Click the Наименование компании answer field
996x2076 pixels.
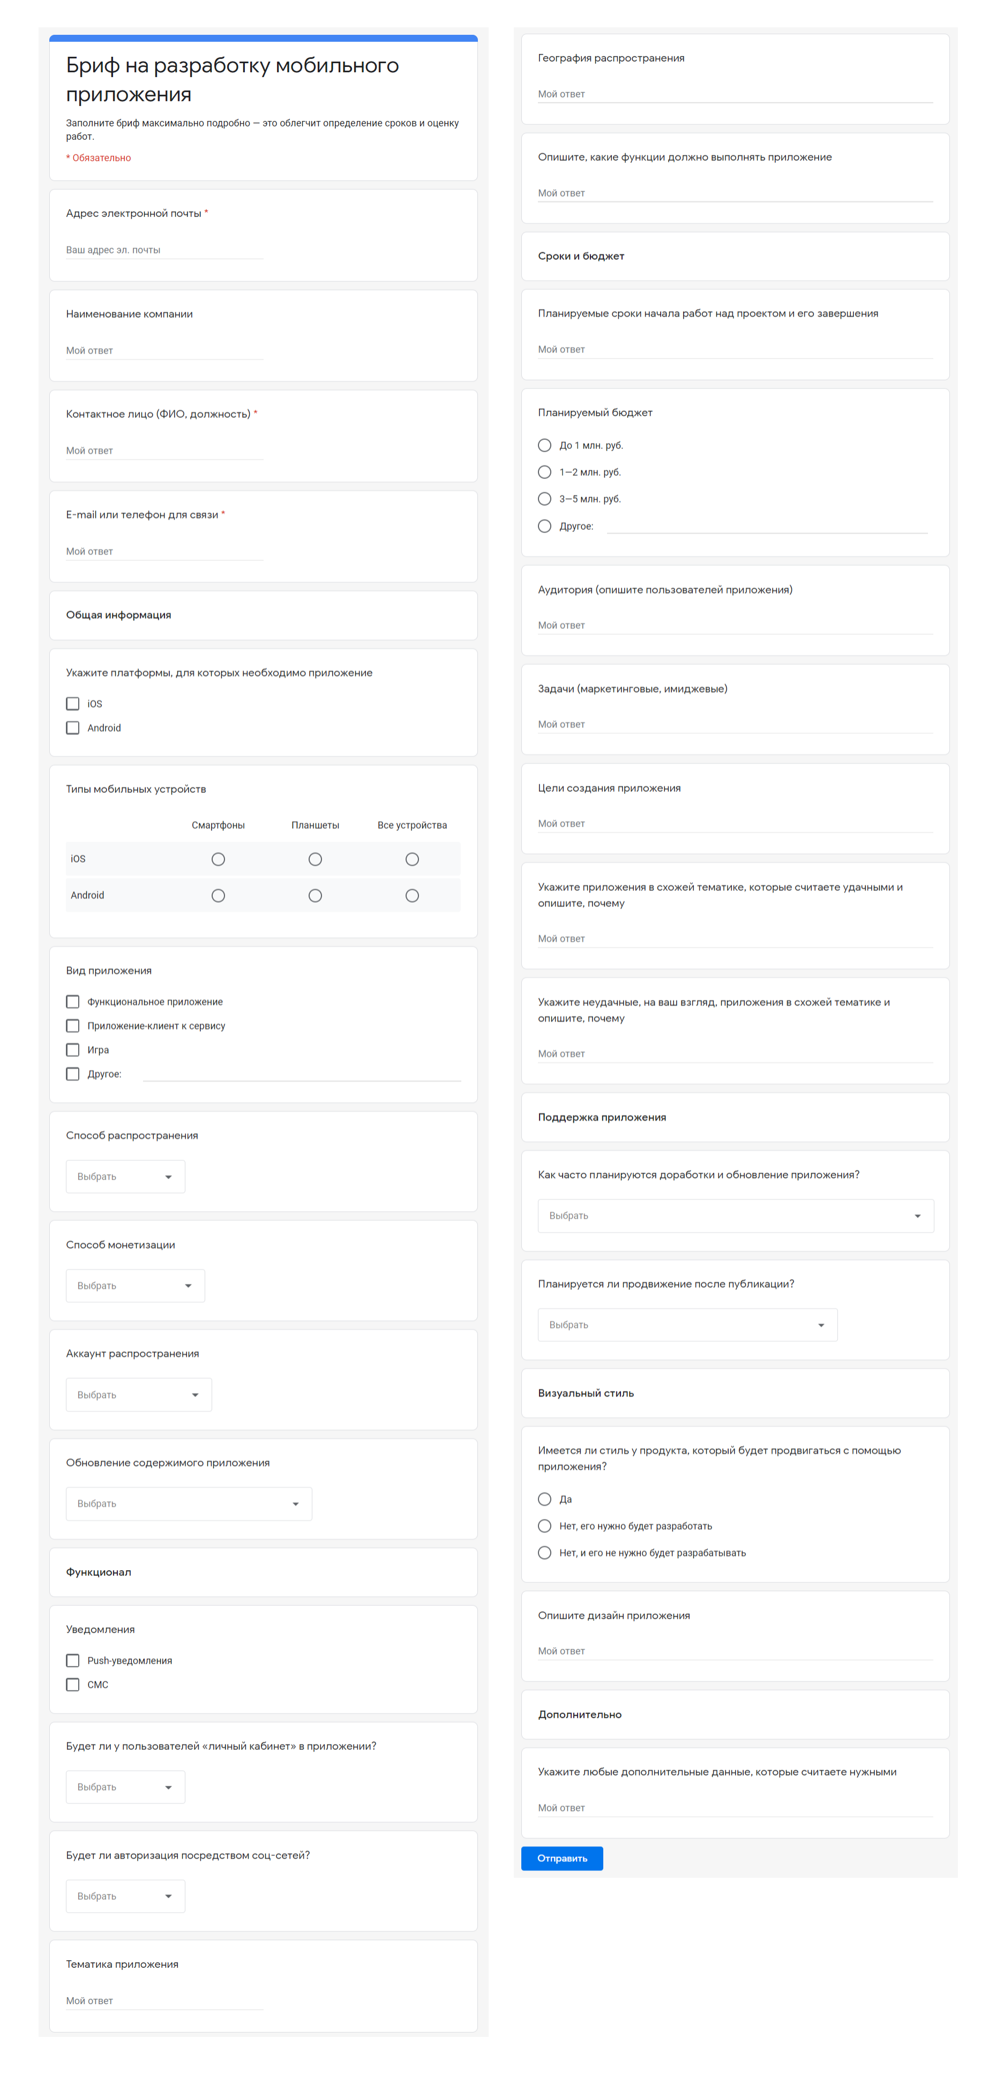click(x=163, y=350)
